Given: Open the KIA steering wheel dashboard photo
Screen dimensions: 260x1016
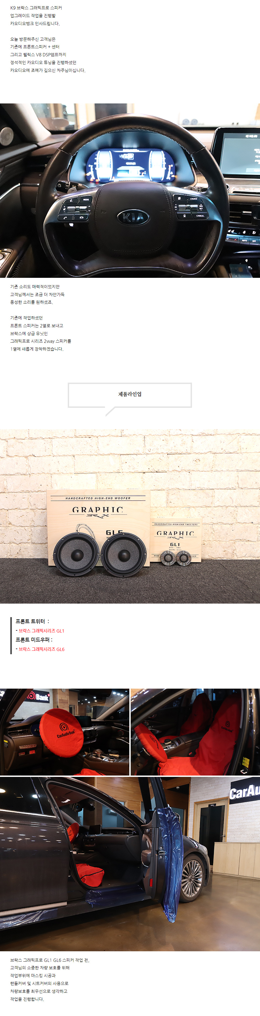Looking at the screenshot, I should point(130,191).
